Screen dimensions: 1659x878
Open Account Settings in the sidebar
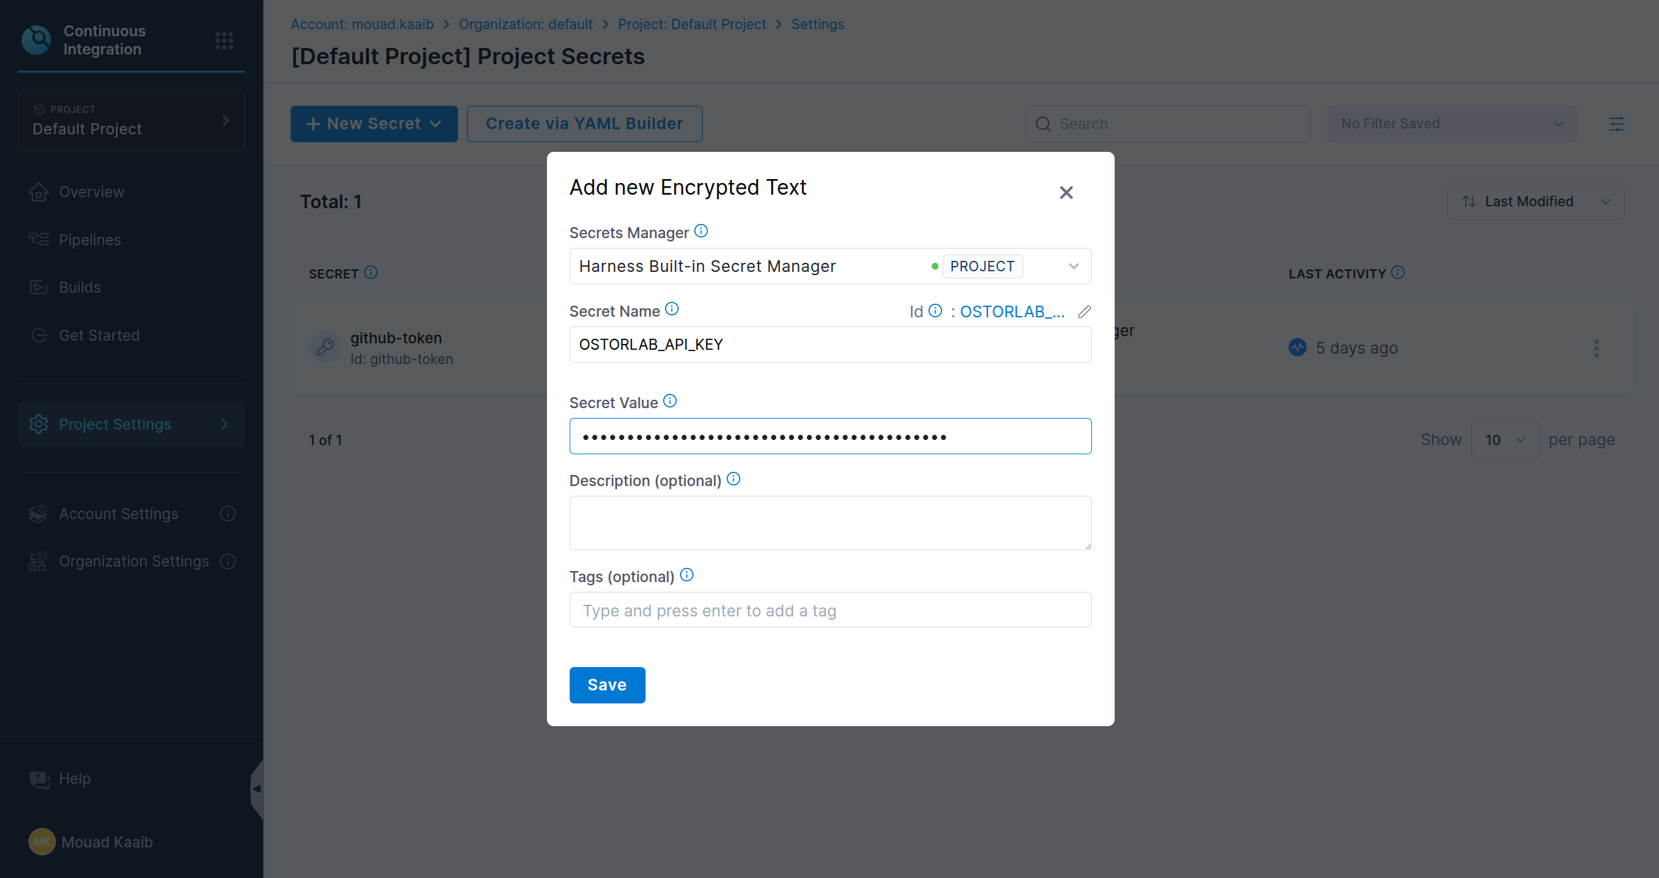tap(118, 513)
